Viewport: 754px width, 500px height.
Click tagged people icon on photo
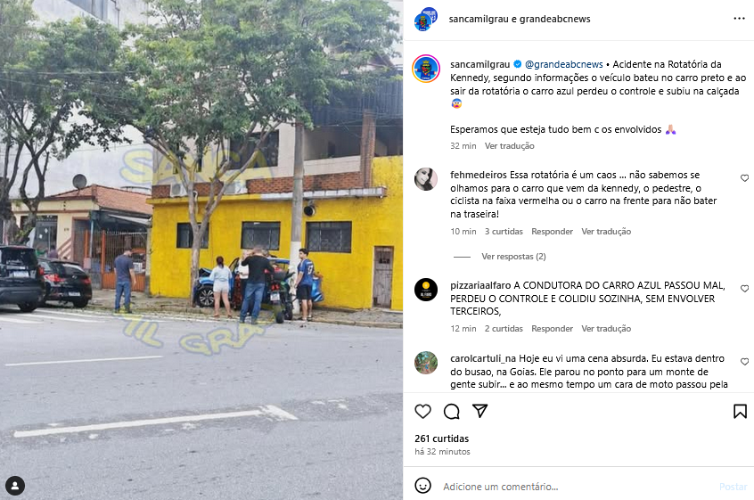15,485
